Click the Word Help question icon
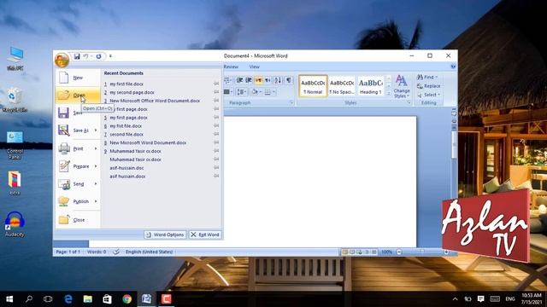 click(453, 67)
